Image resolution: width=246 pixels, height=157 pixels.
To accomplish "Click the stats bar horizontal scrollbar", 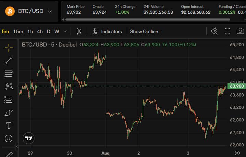I will 148,19.
